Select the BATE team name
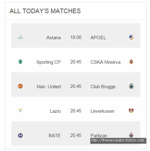The width and height of the screenshot is (150, 151). [55, 136]
